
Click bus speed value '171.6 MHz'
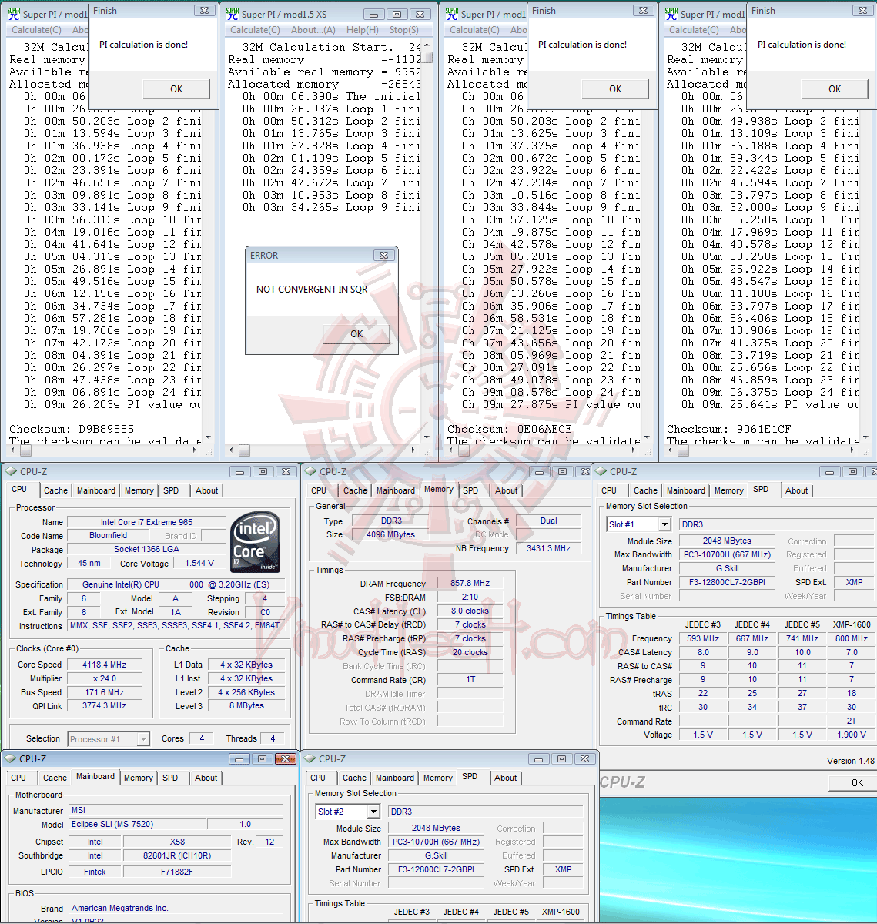click(104, 692)
